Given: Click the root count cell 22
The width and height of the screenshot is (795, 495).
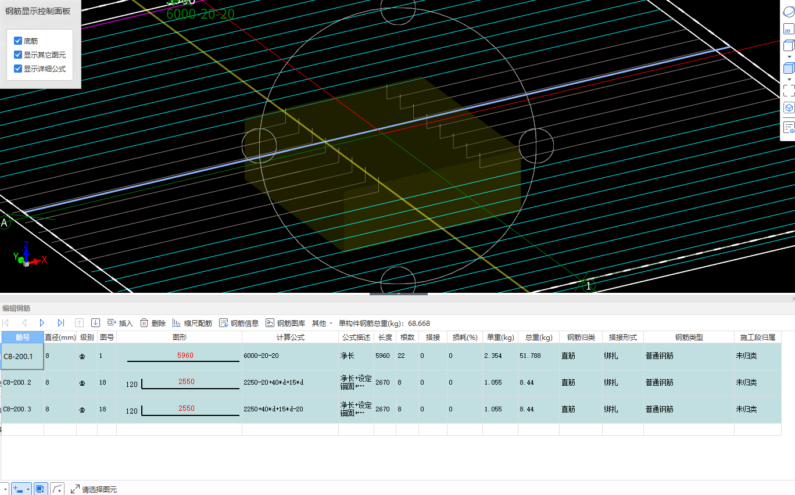Looking at the screenshot, I should coord(407,356).
